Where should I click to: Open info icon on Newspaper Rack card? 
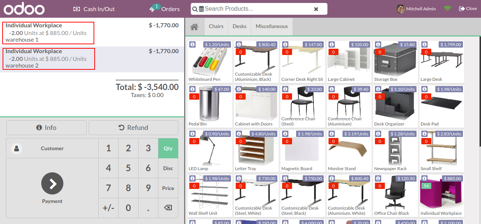[378, 134]
